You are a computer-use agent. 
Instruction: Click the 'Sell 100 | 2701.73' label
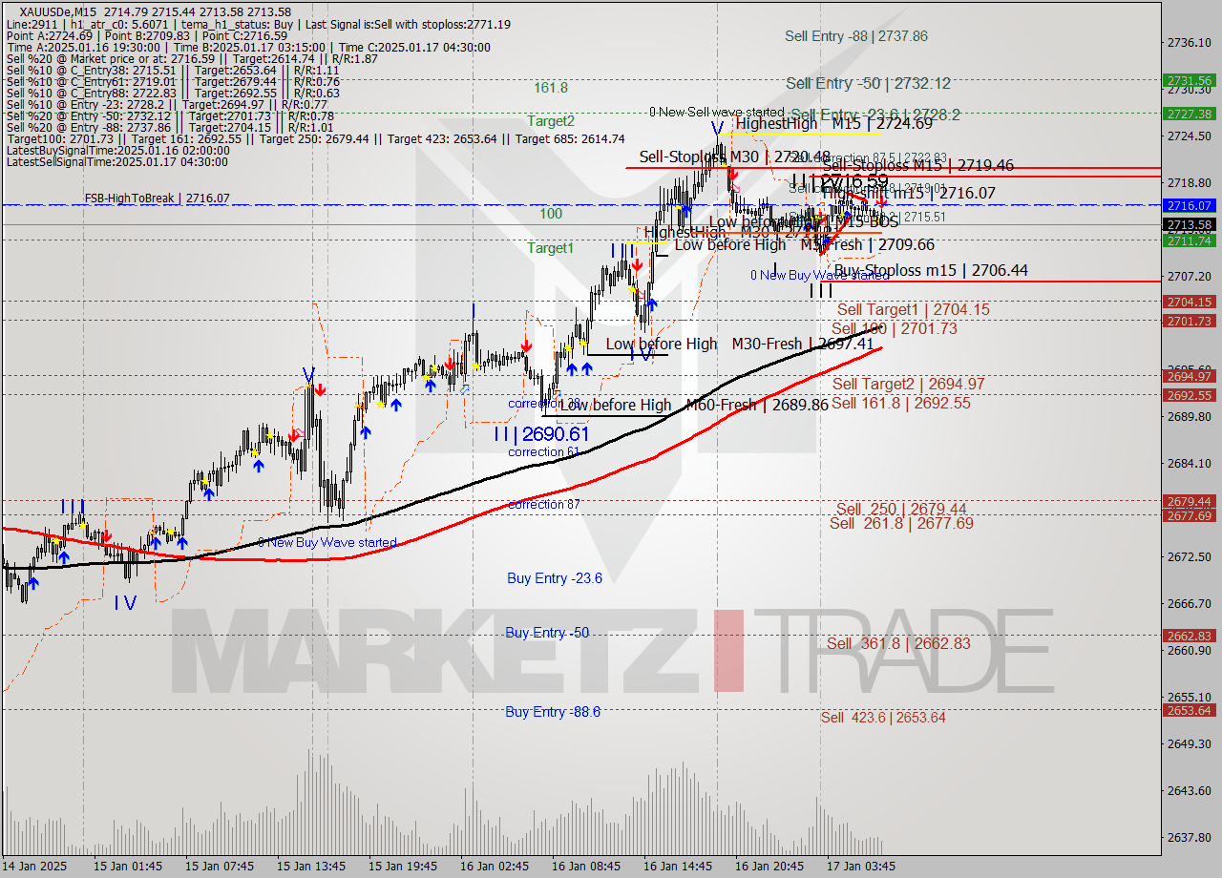point(895,328)
